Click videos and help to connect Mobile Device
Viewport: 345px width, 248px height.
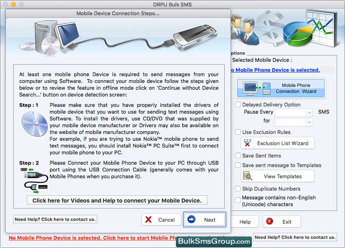pyautogui.click(x=117, y=201)
